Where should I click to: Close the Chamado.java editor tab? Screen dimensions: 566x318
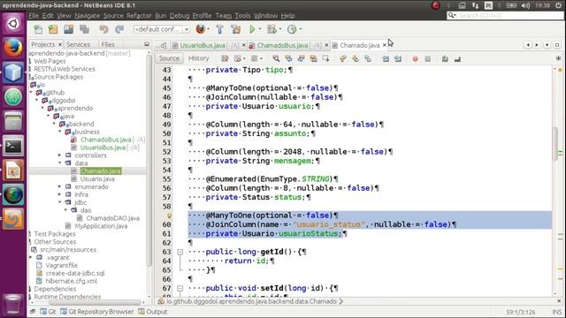coord(385,45)
